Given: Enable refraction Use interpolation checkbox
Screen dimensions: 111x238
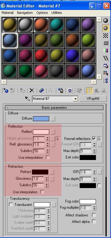Looking at the screenshot, I should tap(42, 192).
